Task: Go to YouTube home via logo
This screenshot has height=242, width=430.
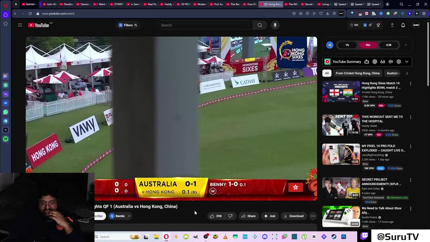Action: coord(39,25)
